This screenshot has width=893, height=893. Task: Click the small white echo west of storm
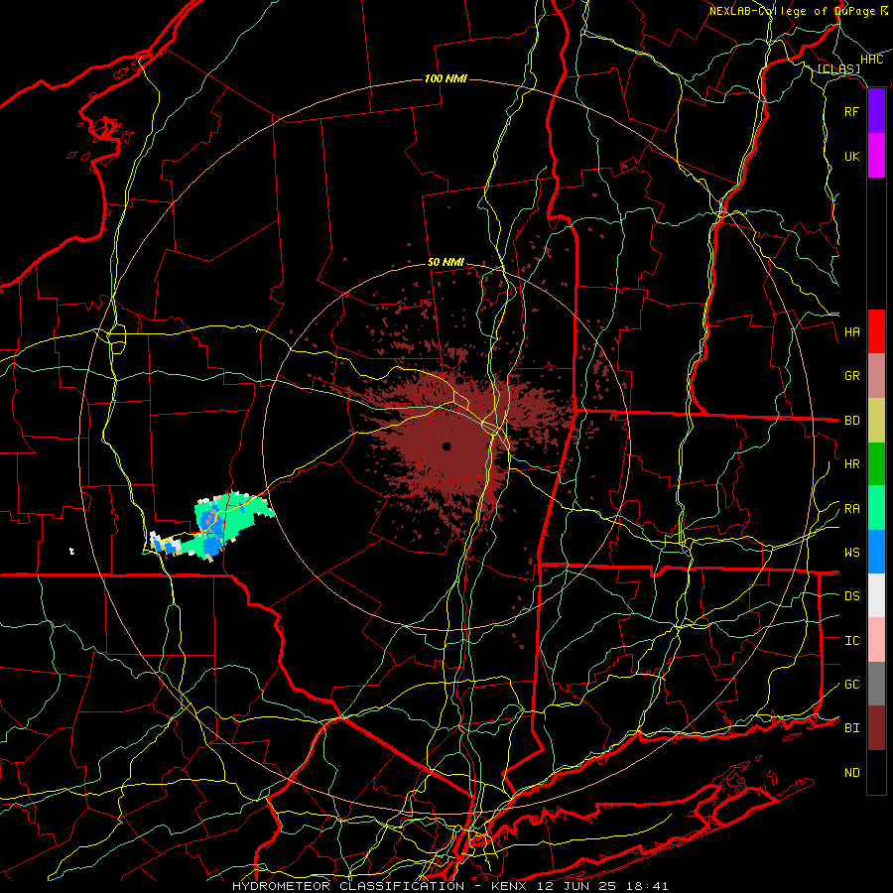point(71,551)
